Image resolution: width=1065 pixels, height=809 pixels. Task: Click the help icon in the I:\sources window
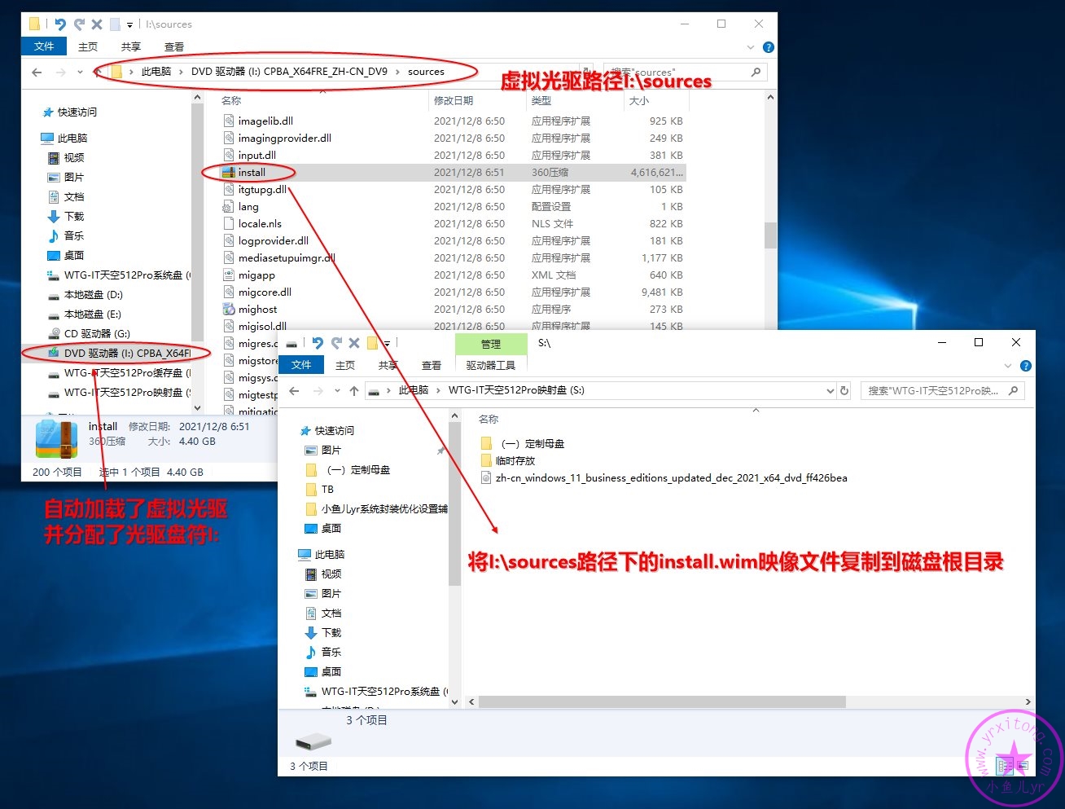click(x=768, y=47)
